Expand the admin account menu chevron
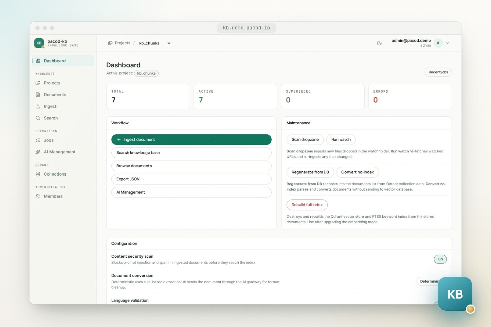Screen dimensions: 491x327 (x=447, y=43)
